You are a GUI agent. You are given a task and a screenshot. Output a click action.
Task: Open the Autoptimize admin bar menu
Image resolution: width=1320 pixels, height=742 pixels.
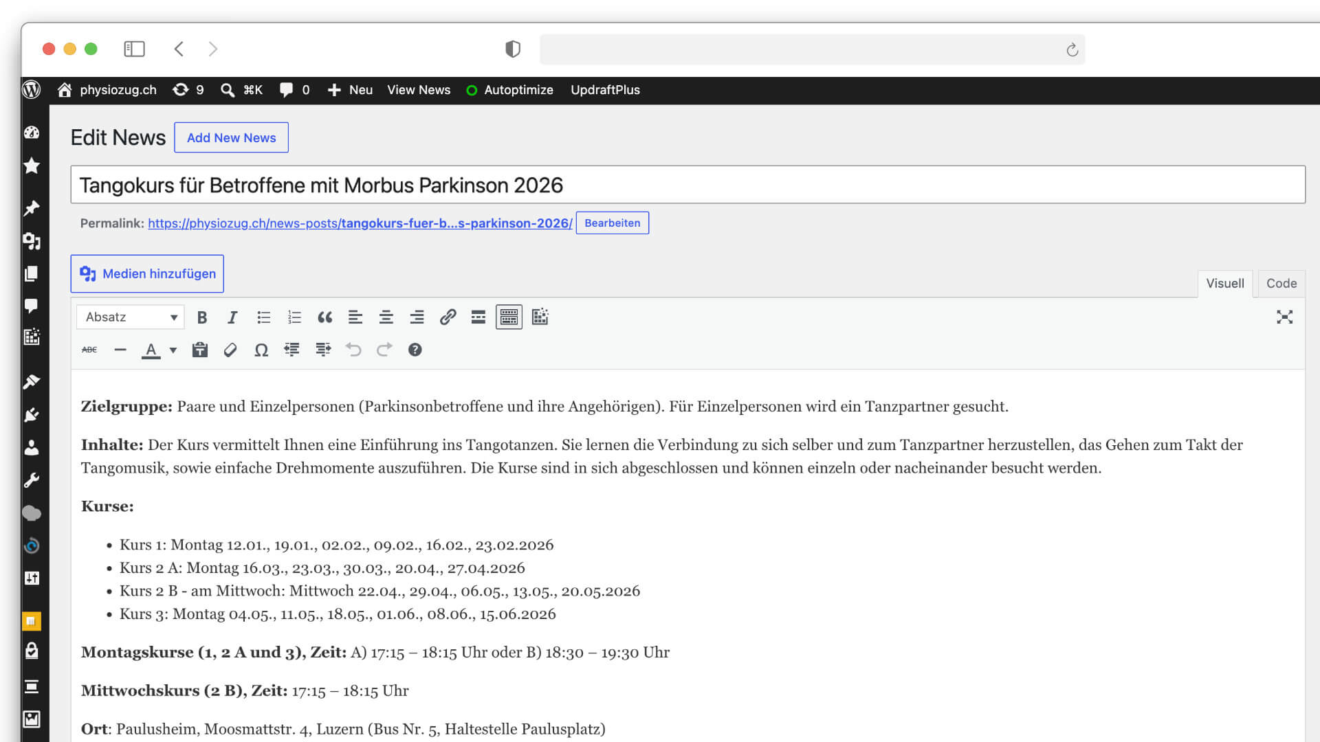tap(509, 90)
